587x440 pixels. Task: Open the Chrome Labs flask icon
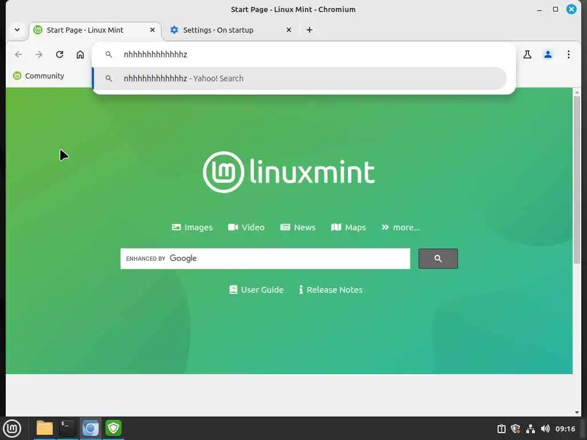[x=527, y=54]
